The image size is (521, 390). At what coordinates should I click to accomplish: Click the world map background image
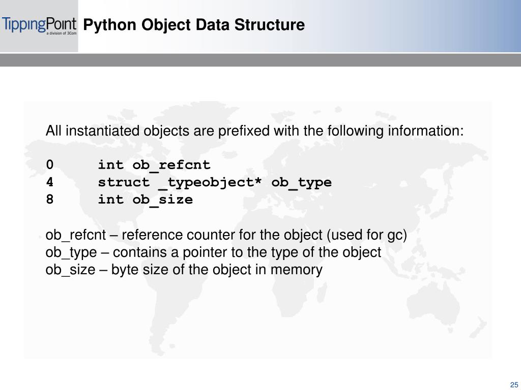click(x=257, y=230)
